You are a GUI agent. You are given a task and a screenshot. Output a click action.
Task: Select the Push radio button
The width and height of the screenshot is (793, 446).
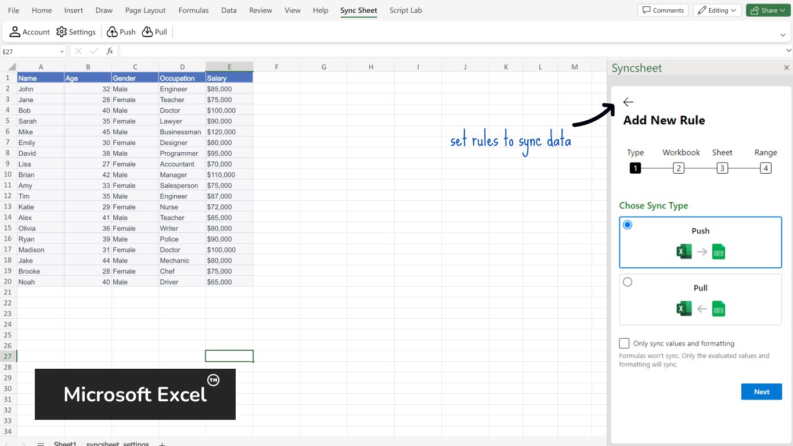(x=628, y=225)
